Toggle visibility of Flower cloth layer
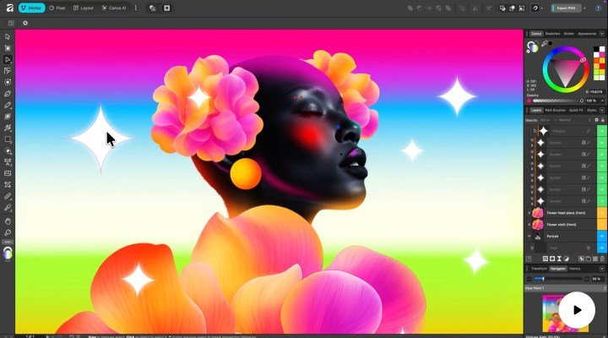Viewport: 608px width, 338px height. pyautogui.click(x=602, y=224)
